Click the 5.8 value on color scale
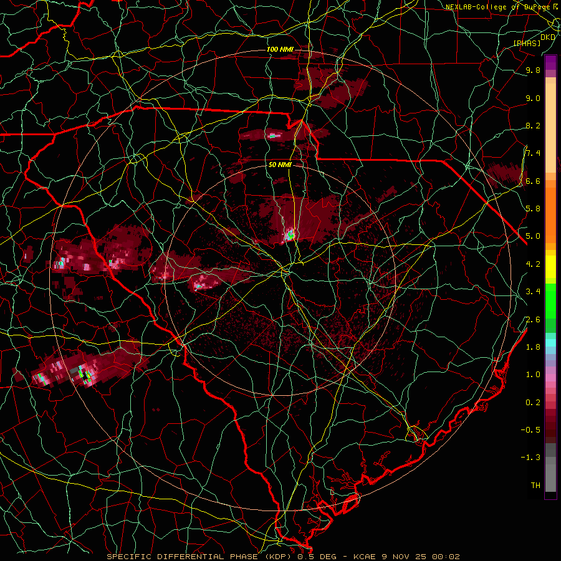561x561 pixels. coord(533,209)
